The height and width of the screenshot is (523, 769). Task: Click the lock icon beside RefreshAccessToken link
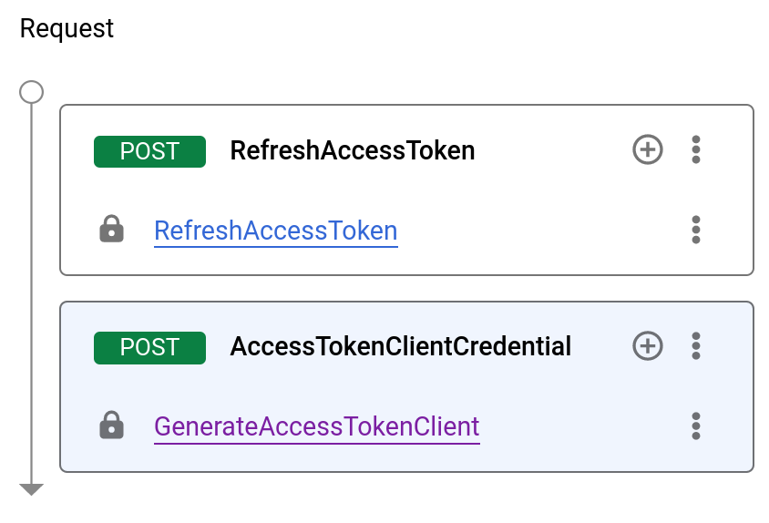[x=111, y=229]
